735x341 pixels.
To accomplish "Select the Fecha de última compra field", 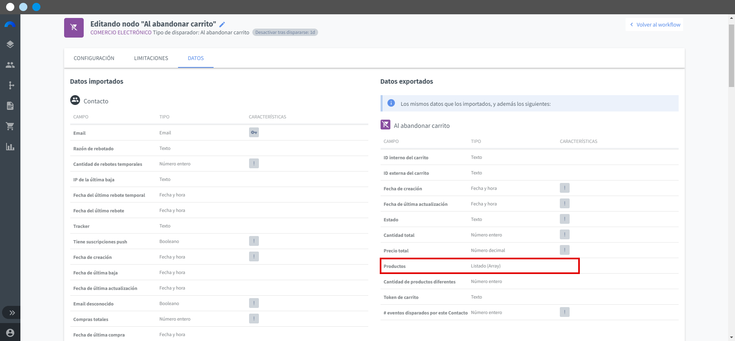I will coord(99,335).
